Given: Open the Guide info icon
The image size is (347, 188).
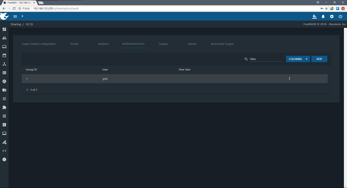Looking at the screenshot, I should [x=4, y=159].
